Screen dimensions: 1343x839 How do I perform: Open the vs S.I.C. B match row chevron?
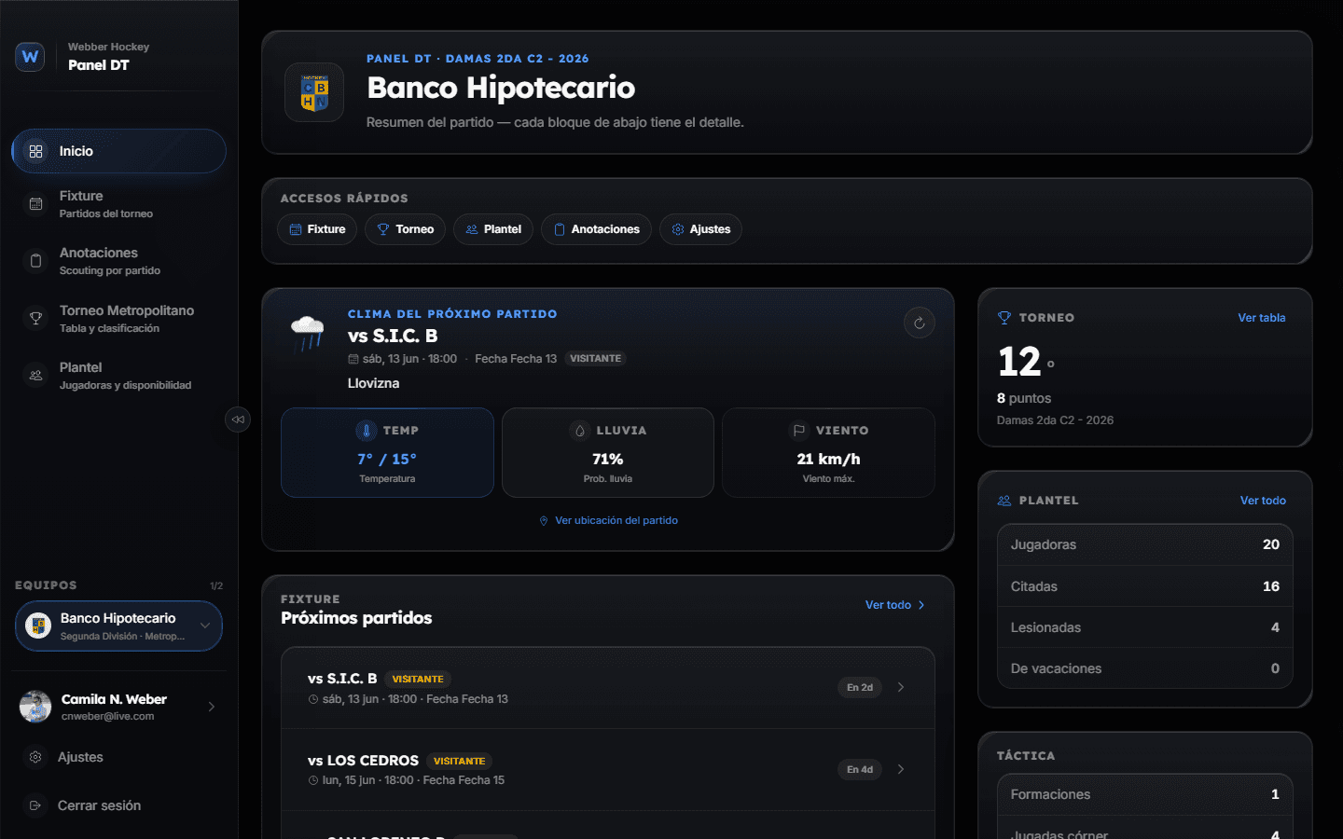901,687
